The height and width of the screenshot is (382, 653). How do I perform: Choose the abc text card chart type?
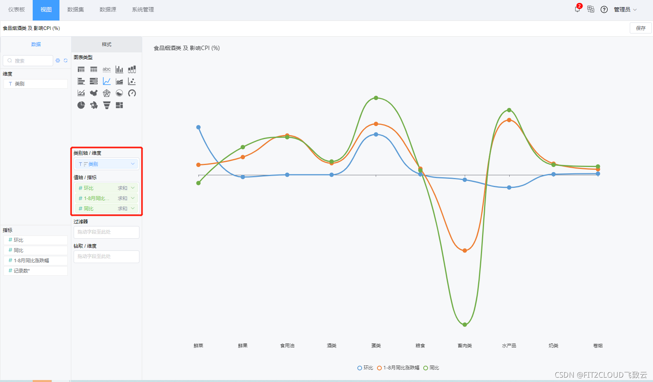tap(107, 69)
